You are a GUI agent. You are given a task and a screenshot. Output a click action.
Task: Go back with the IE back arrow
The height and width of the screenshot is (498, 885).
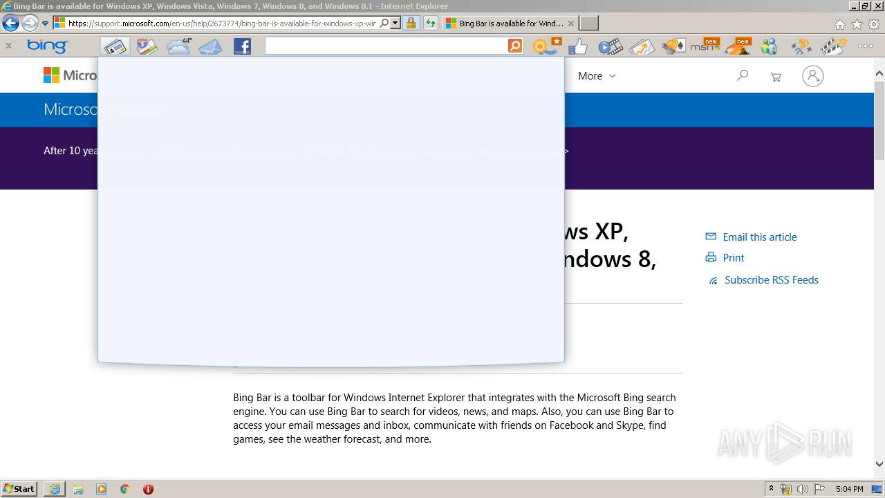[10, 24]
